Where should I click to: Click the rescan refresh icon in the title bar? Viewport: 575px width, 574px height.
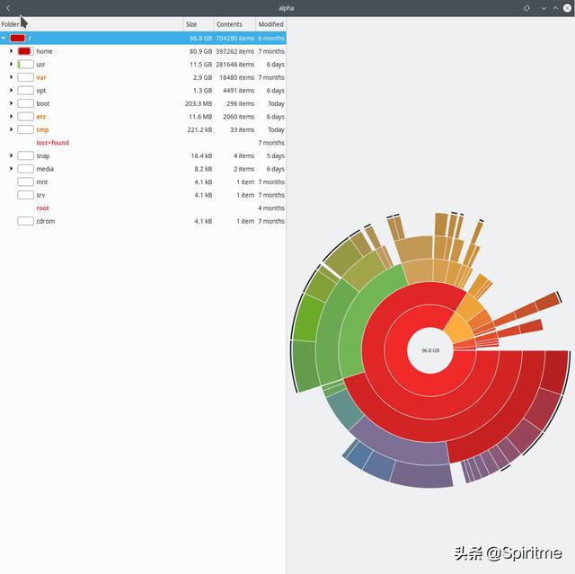point(526,8)
